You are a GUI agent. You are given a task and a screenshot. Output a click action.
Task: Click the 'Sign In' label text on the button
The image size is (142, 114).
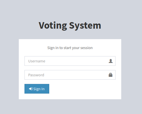coord(39,89)
